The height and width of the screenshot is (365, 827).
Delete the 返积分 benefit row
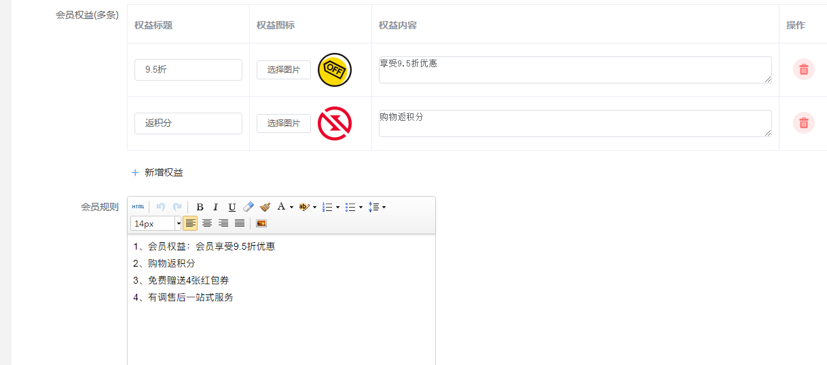(804, 123)
